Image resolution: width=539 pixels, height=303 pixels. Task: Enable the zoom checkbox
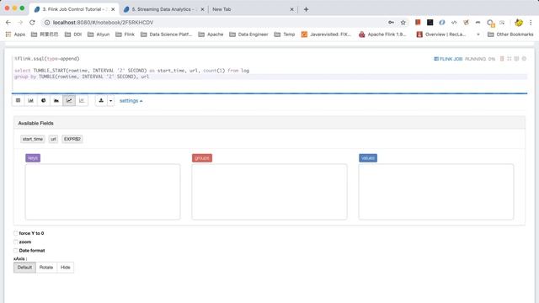point(16,242)
